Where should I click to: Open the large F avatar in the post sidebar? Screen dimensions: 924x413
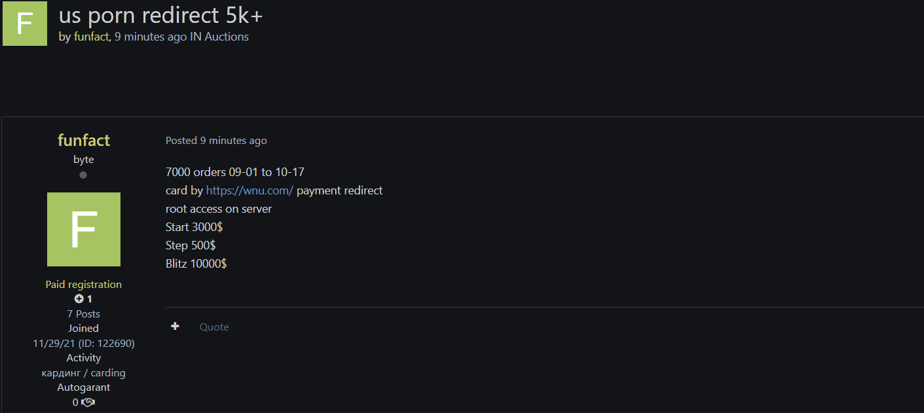click(x=84, y=229)
